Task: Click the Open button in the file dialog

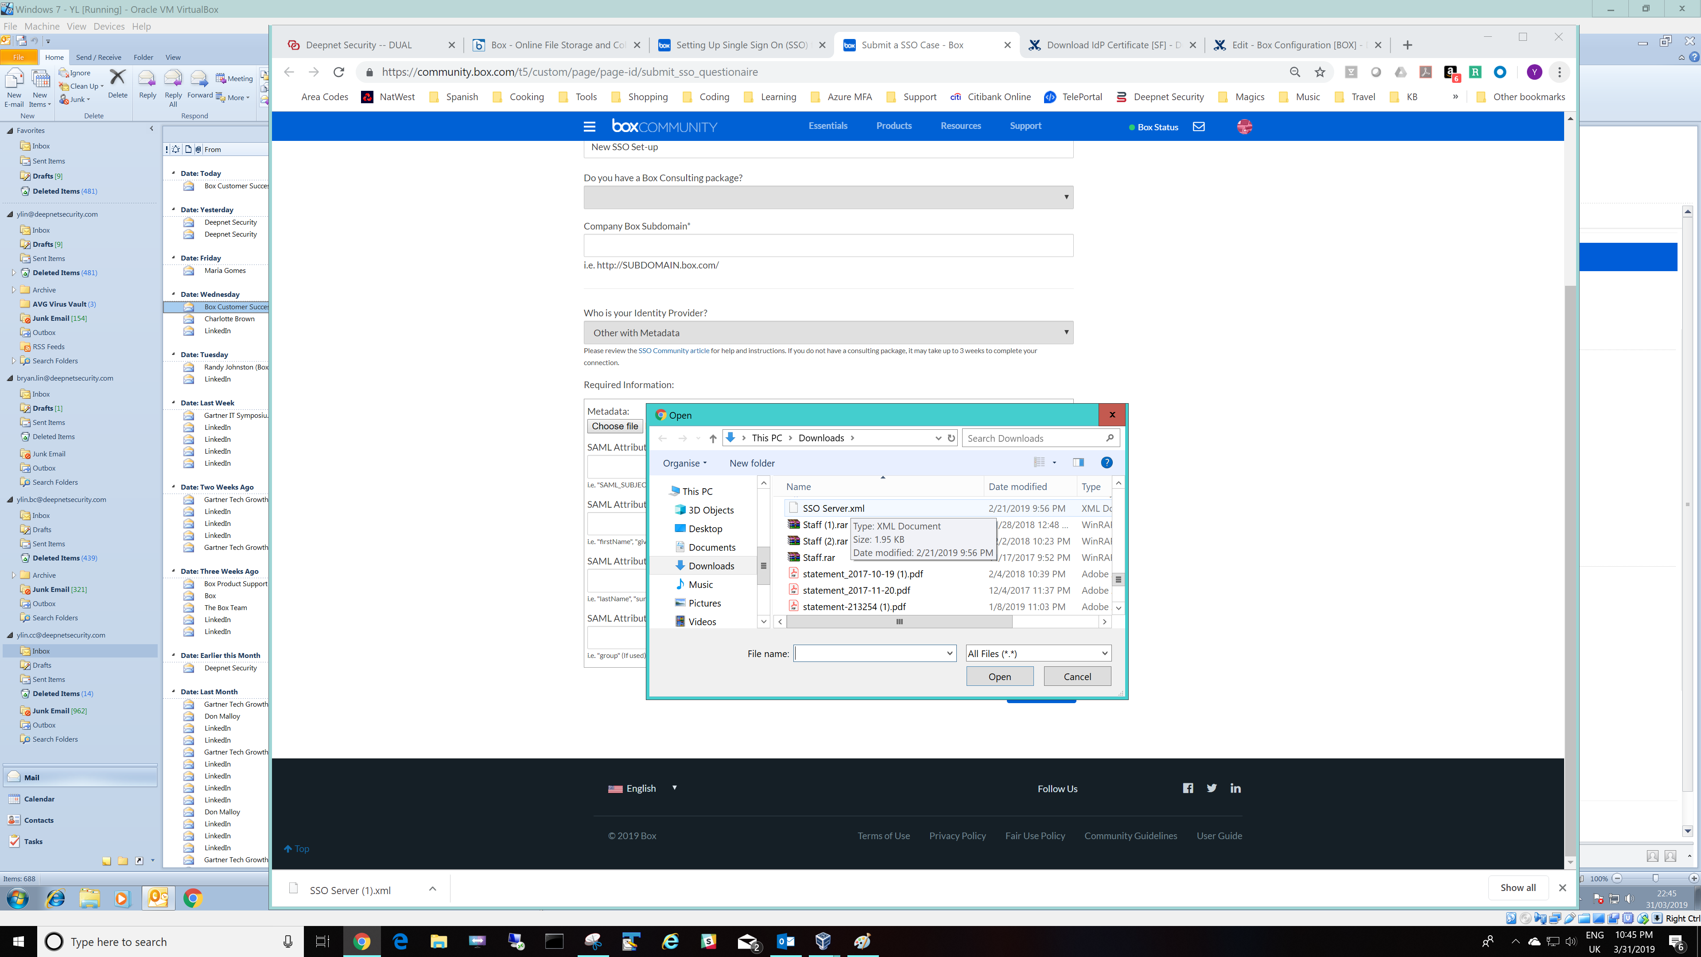Action: (x=999, y=676)
